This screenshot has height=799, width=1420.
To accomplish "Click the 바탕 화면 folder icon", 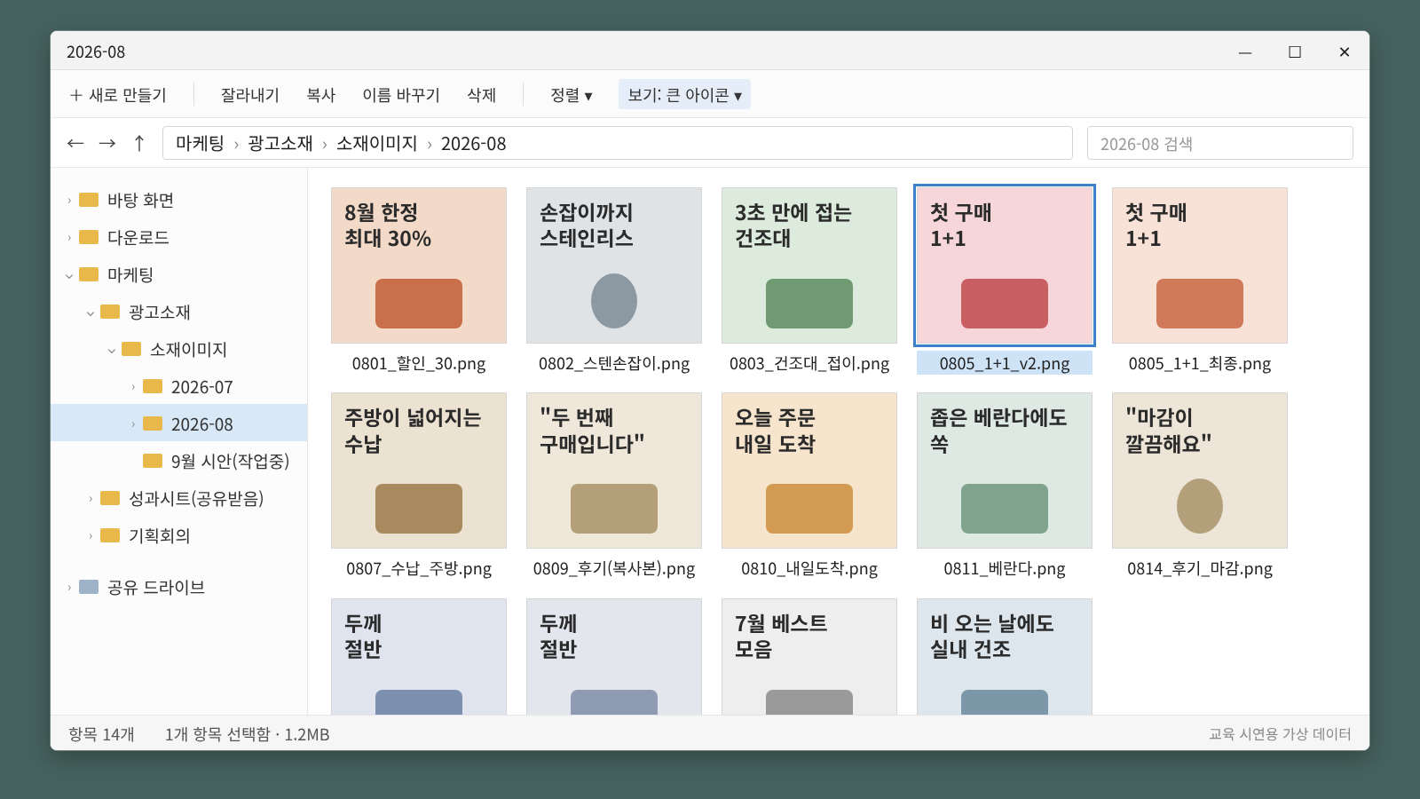I will point(89,200).
